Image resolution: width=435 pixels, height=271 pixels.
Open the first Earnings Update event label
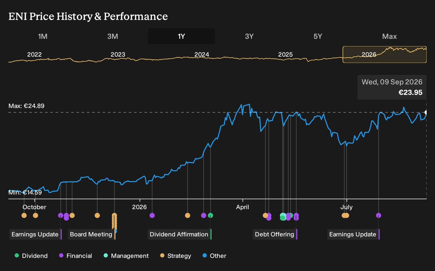tap(36, 234)
